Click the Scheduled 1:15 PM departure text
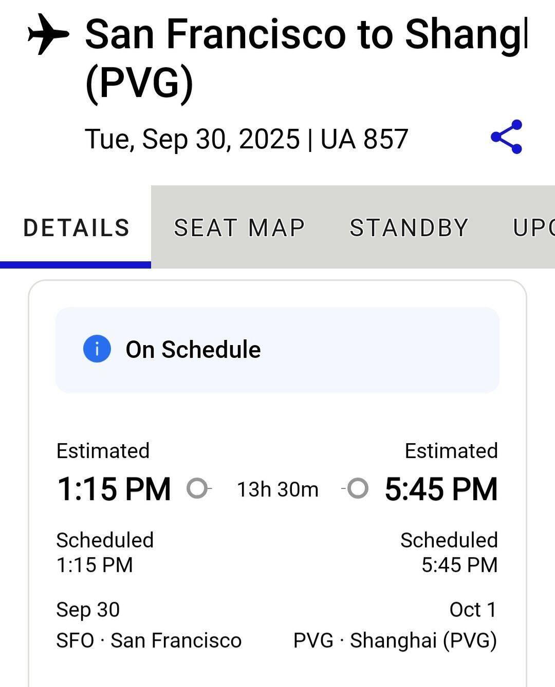Screen dimensions: 555x687 coord(105,552)
